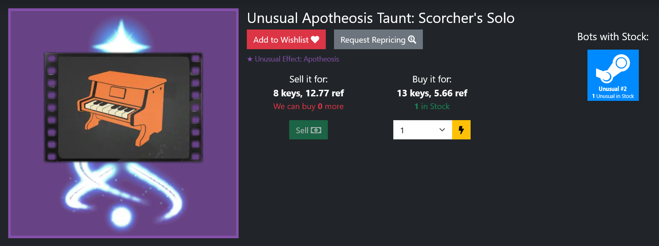659x246 pixels.
Task: Click the '8 keys, 12.77 ref' sell price
Action: (x=309, y=93)
